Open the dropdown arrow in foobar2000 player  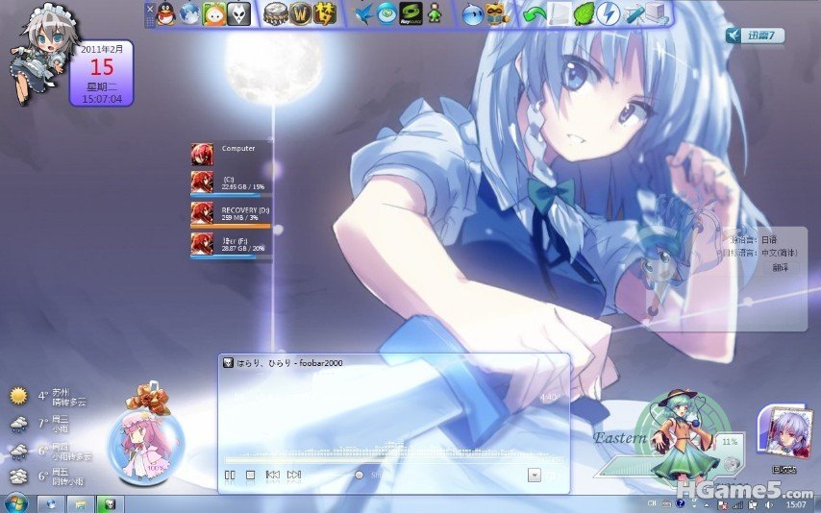(535, 475)
